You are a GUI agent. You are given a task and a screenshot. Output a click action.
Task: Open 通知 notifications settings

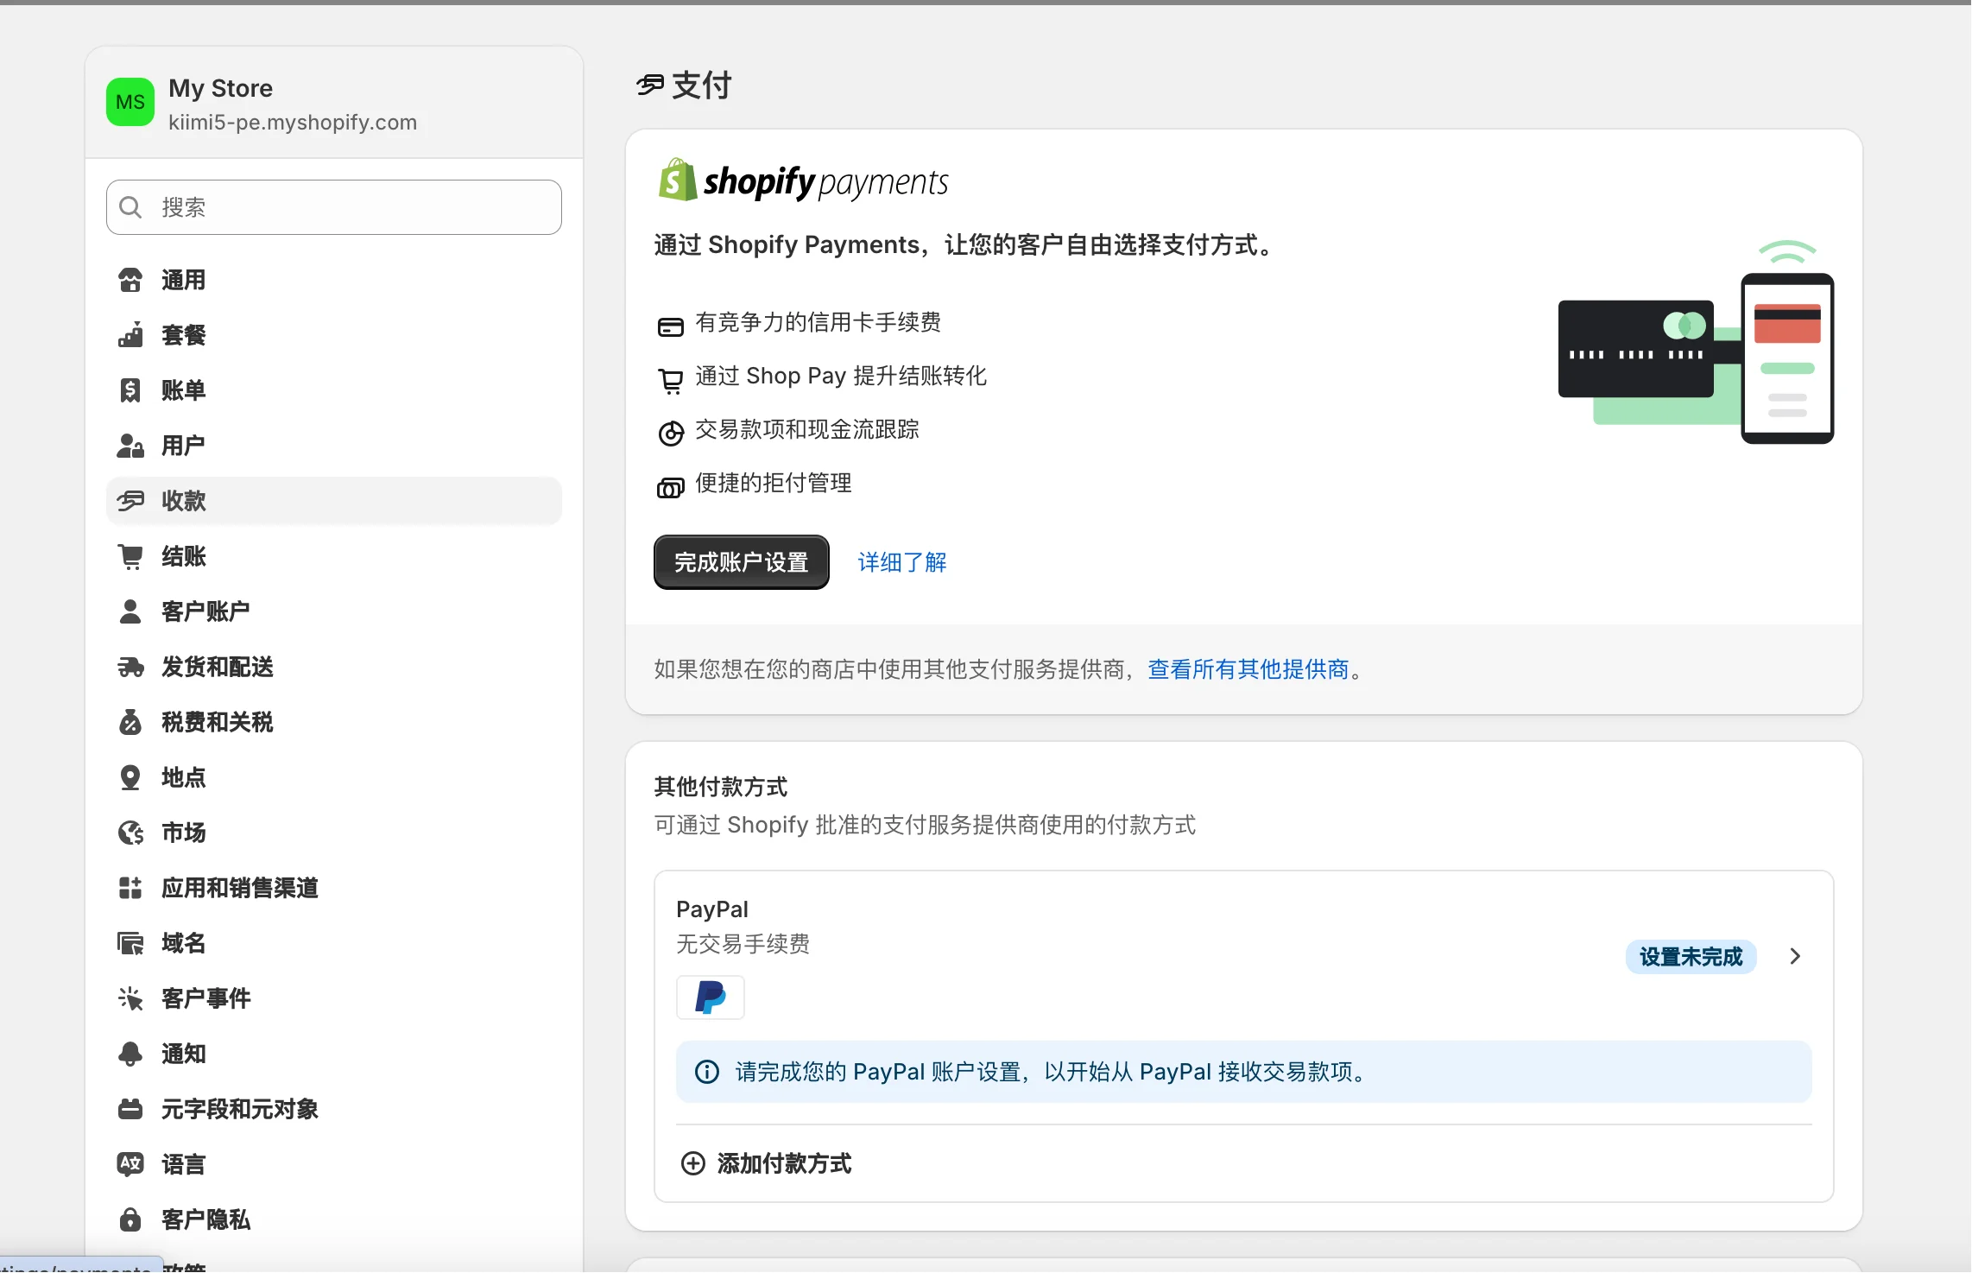tap(334, 1054)
